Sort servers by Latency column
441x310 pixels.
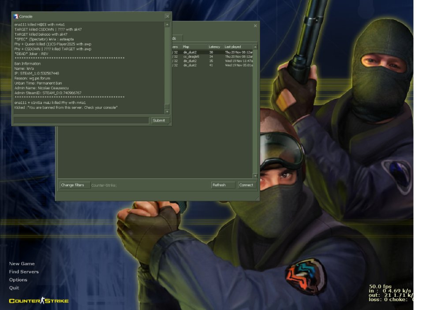coord(216,47)
